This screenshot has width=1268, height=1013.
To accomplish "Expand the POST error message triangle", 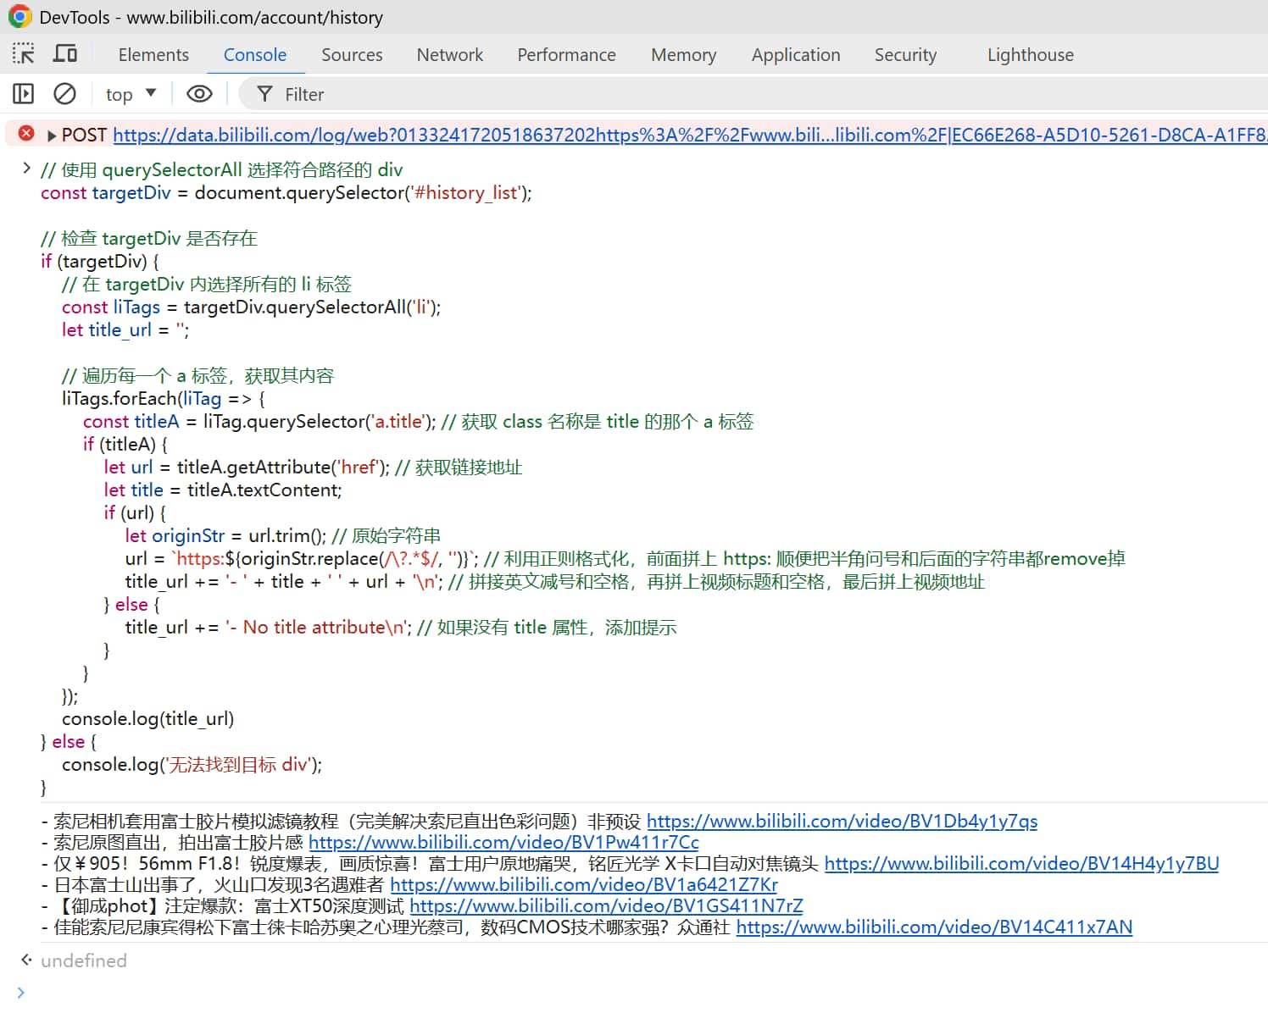I will 52,136.
